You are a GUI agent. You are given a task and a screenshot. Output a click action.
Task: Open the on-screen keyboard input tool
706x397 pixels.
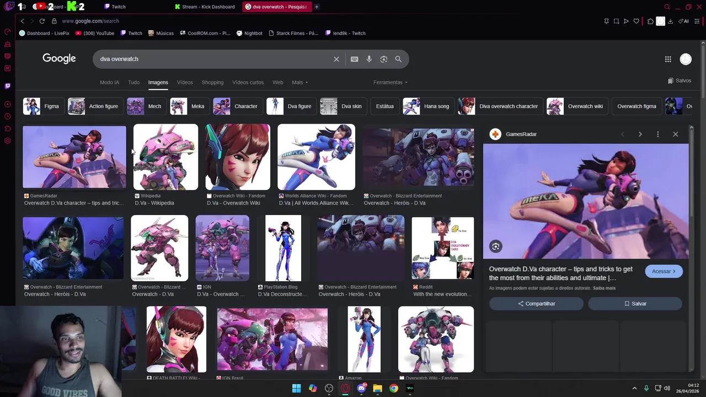354,59
